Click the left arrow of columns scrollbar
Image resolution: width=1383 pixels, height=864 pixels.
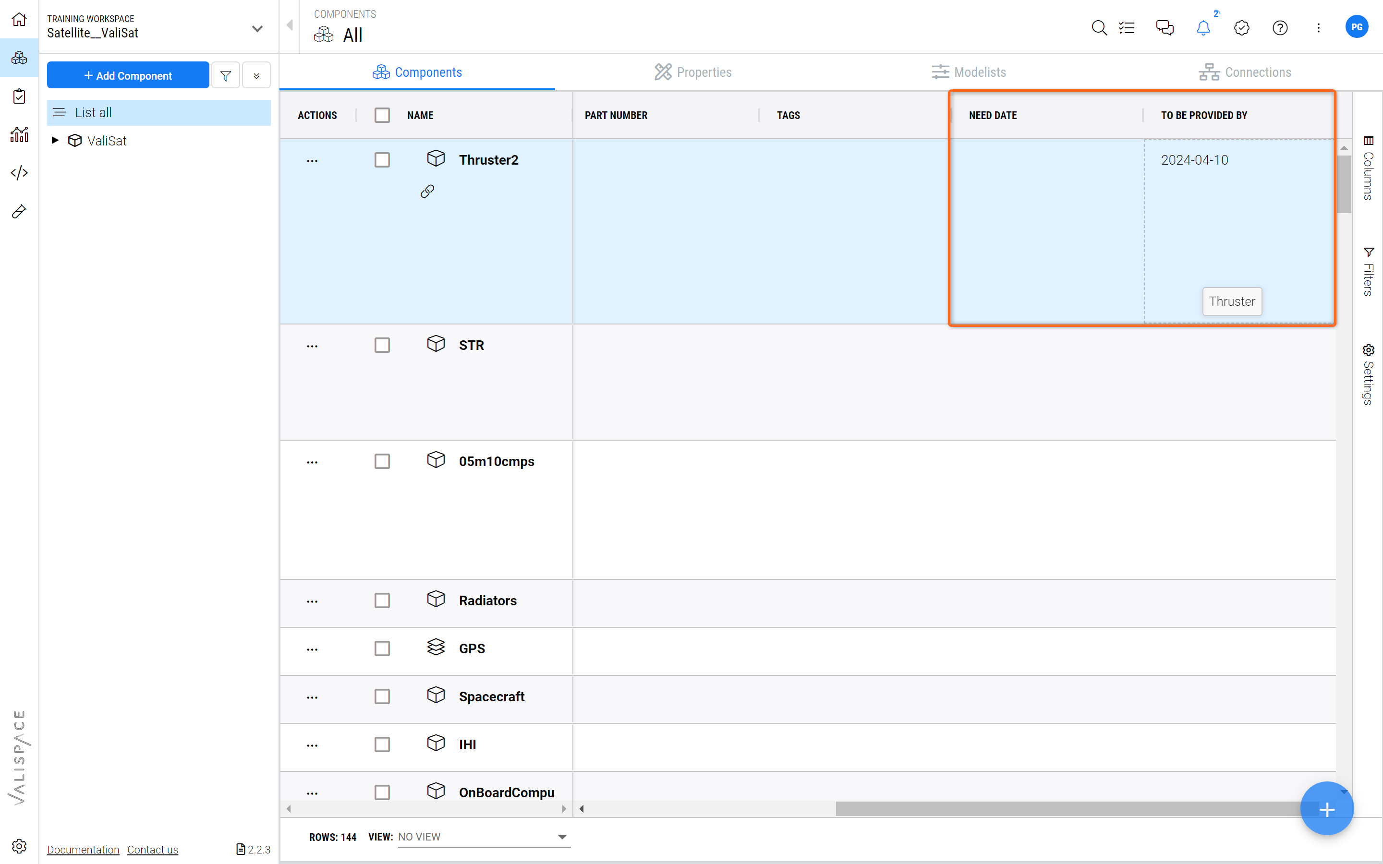pos(581,809)
